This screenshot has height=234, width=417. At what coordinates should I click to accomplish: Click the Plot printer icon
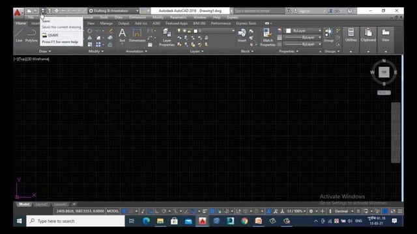pos(57,11)
